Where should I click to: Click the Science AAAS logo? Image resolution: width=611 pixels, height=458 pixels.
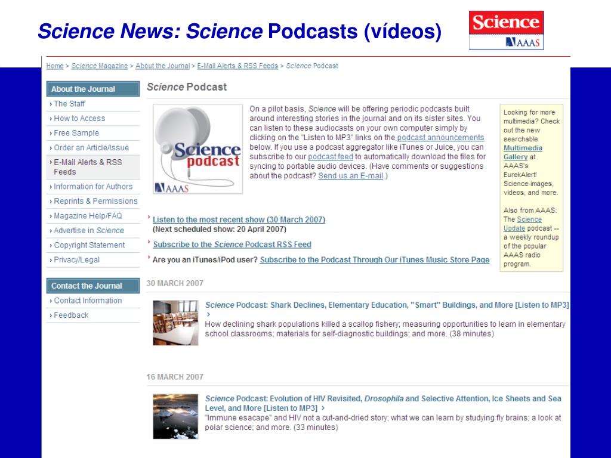[x=506, y=30]
